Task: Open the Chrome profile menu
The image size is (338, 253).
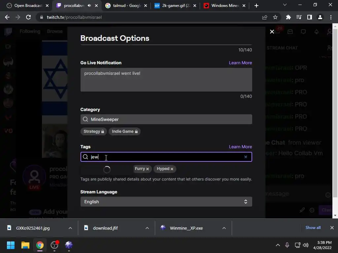Action: click(x=320, y=17)
